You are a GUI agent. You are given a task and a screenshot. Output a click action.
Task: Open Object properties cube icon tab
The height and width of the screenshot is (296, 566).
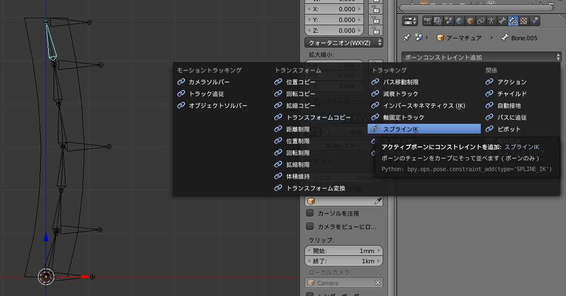click(x=470, y=21)
